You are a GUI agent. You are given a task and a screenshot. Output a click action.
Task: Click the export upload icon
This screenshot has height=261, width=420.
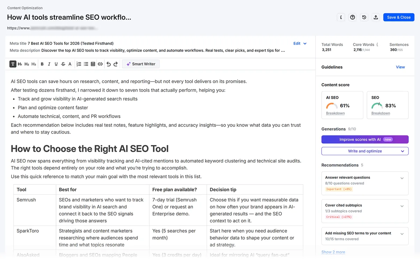click(376, 17)
